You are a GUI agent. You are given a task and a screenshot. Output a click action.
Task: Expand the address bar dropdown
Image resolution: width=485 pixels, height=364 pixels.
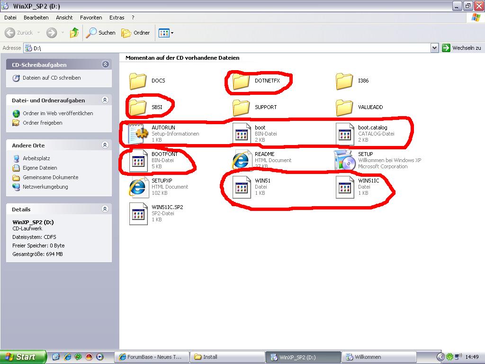pos(435,48)
